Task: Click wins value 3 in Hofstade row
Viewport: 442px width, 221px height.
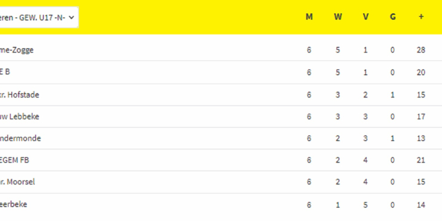Action: pos(337,95)
